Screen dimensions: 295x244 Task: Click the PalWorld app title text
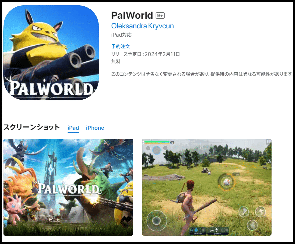pyautogui.click(x=132, y=15)
